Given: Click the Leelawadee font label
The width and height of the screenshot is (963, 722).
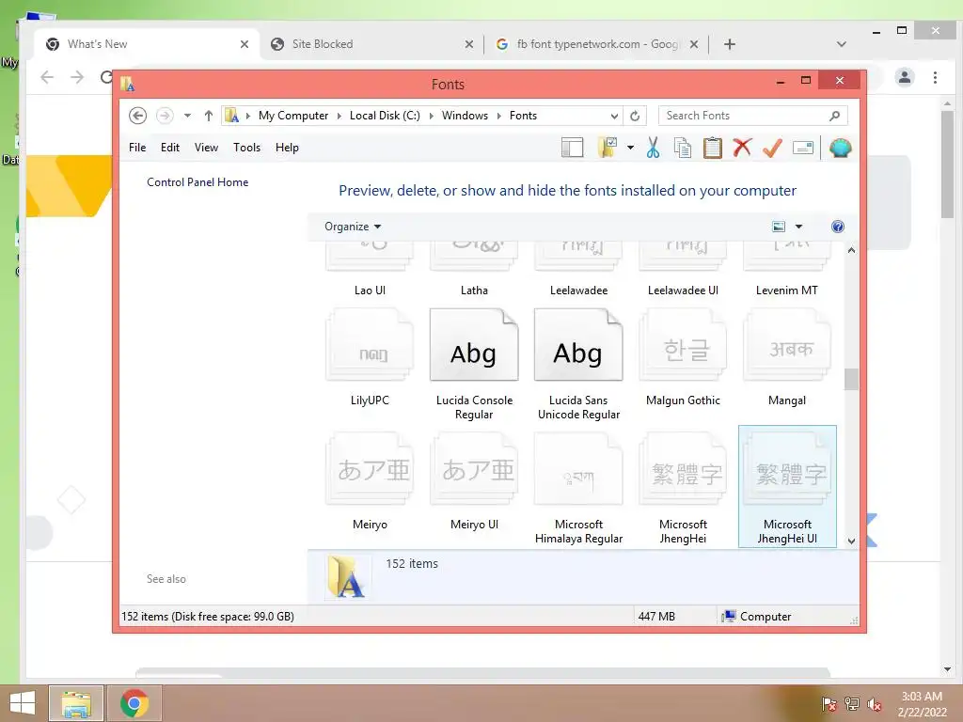Looking at the screenshot, I should coord(578,290).
